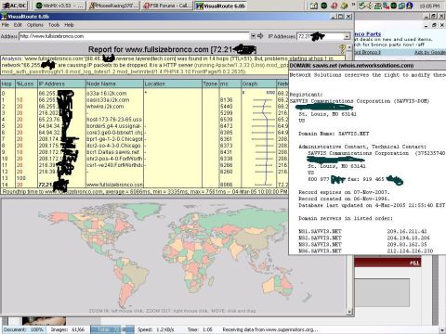The height and width of the screenshot is (334, 446).
Task: Switch to WinMX v3.53 taskbar button
Action: coord(59,6)
